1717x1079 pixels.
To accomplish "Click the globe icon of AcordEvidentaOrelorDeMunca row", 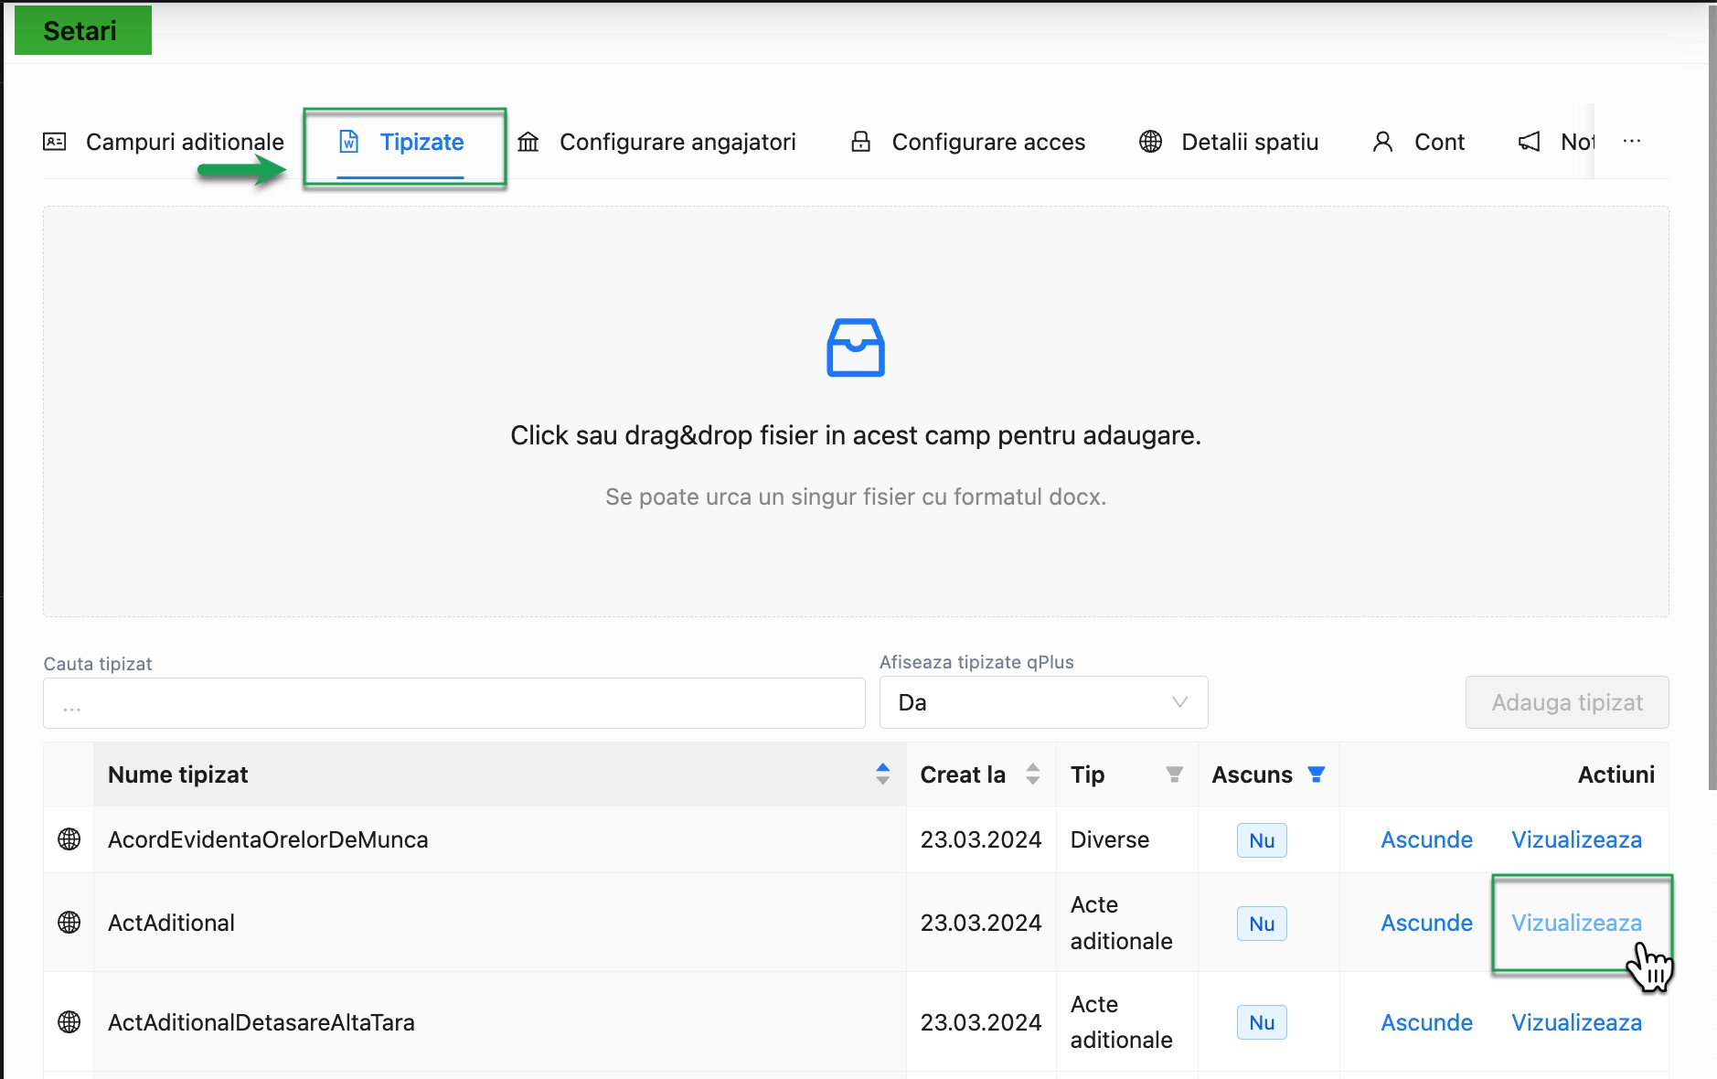I will [69, 839].
